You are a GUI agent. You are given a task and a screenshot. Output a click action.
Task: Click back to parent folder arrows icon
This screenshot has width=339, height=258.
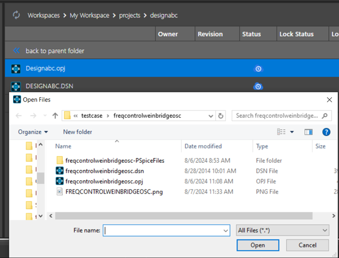pyautogui.click(x=16, y=51)
